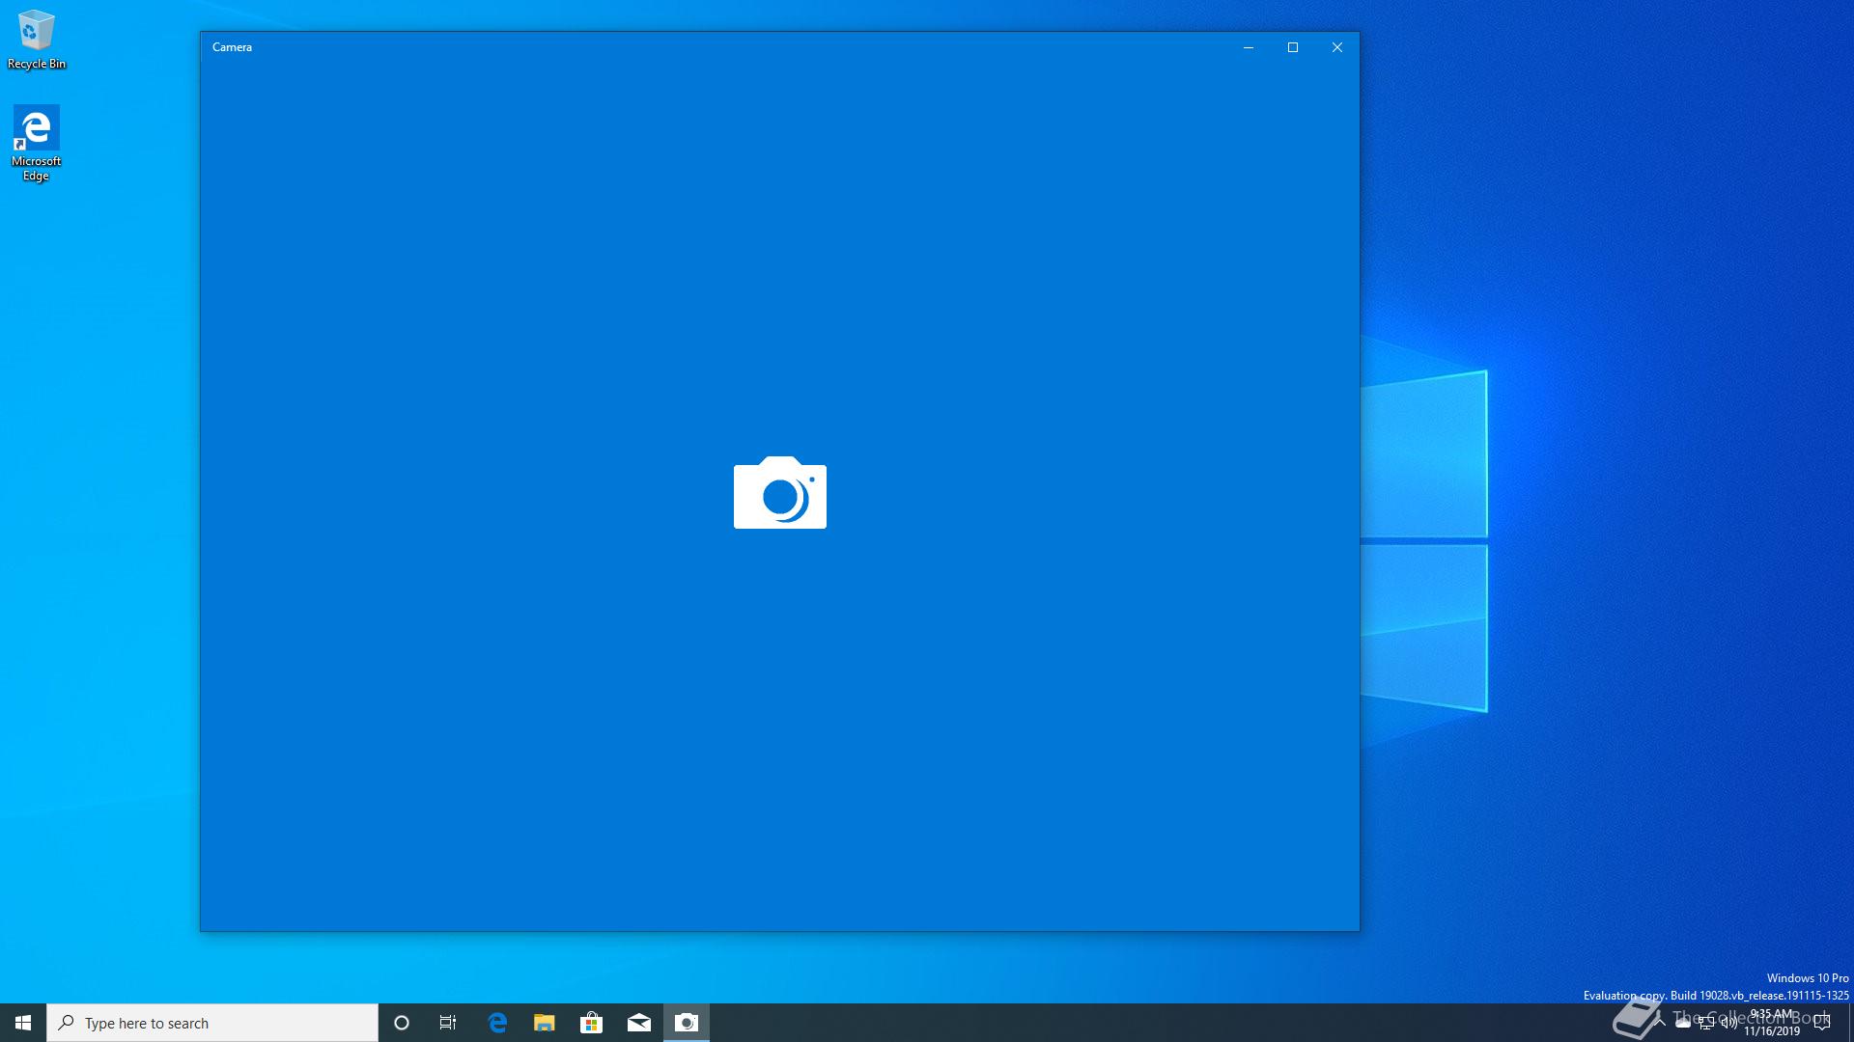Click the Camera splash icon in window center
This screenshot has width=1854, height=1042.
click(x=780, y=493)
